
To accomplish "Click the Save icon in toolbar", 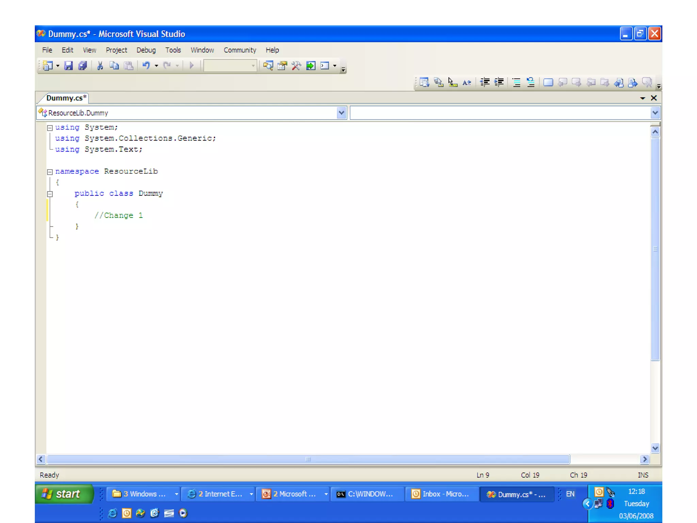I will tap(68, 65).
